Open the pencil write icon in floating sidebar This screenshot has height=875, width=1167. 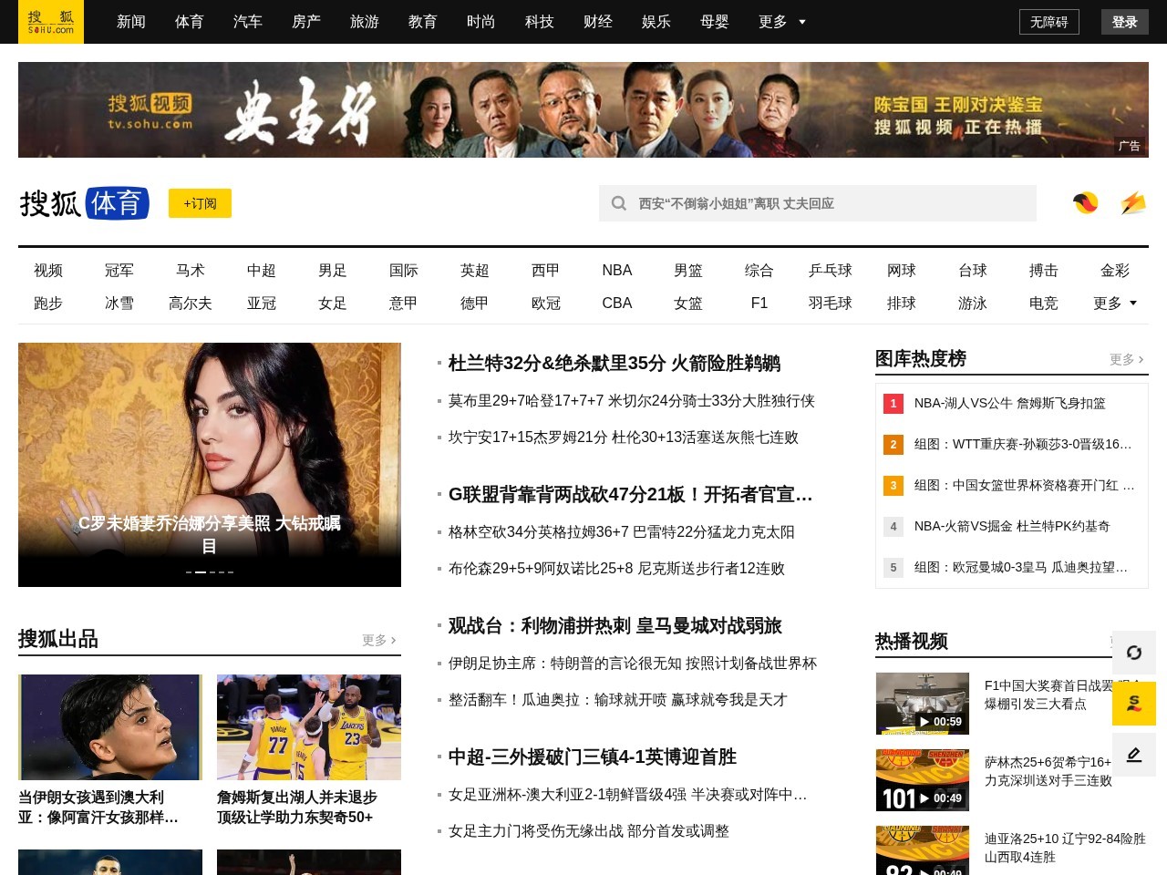coord(1134,754)
